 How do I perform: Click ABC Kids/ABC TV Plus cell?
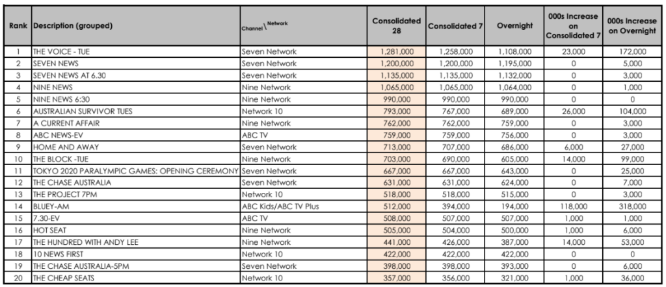point(303,206)
